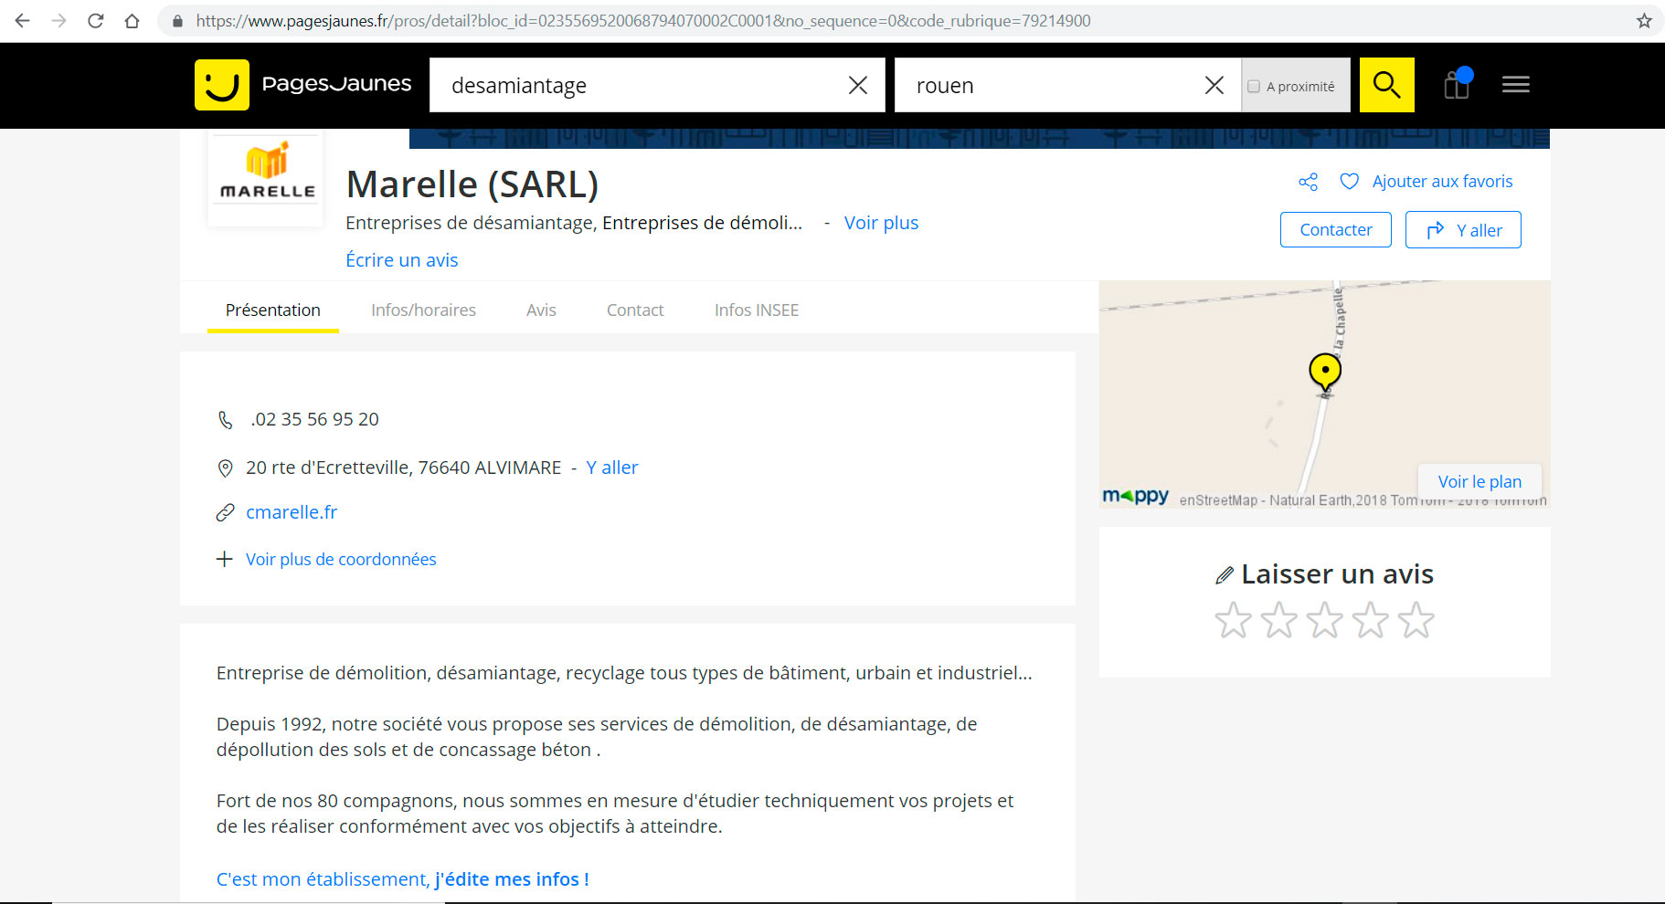The image size is (1665, 904).
Task: Bookmark this page with the star icon
Action: pyautogui.click(x=1644, y=20)
